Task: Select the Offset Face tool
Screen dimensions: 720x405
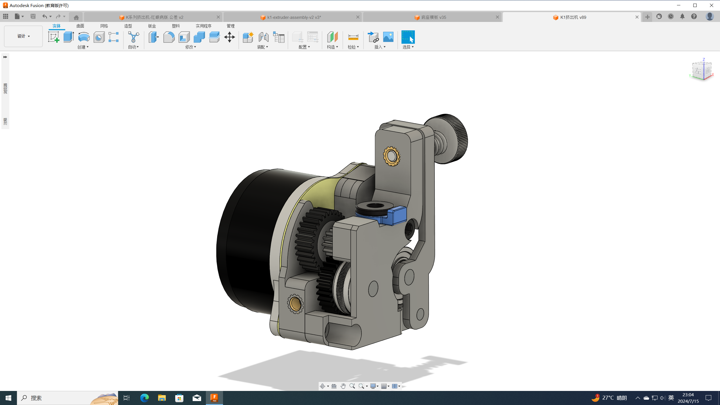Action: 214,37
